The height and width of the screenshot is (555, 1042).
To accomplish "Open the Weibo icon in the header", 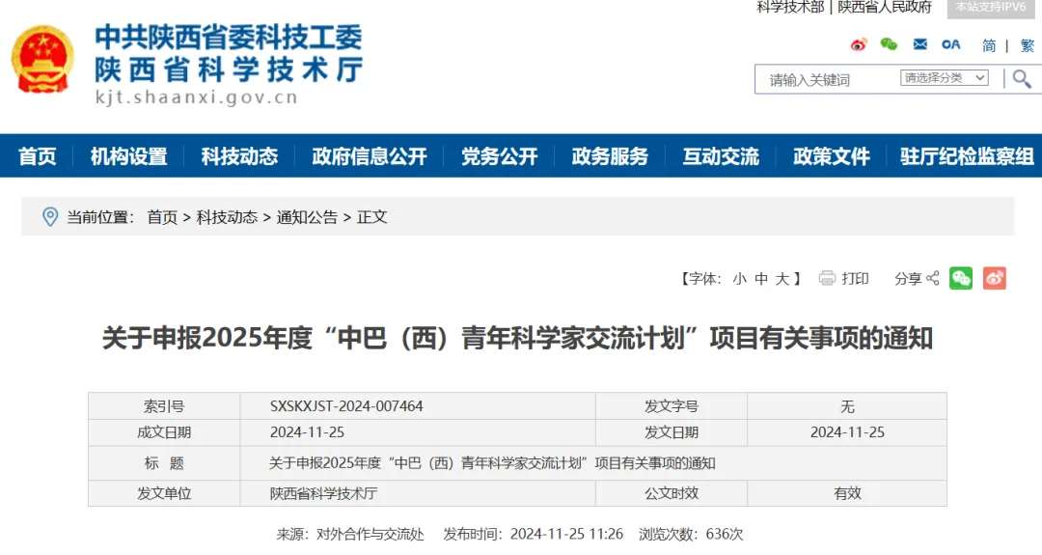I will (x=859, y=44).
